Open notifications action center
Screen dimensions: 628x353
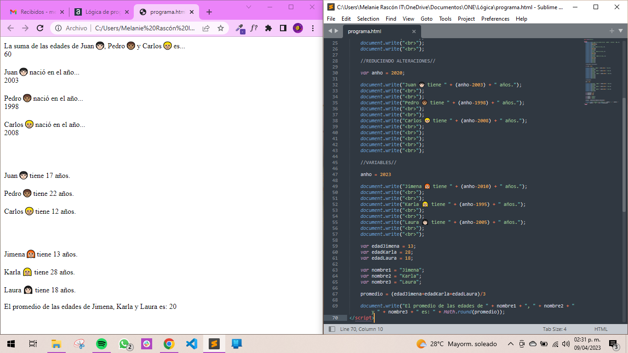pyautogui.click(x=613, y=344)
